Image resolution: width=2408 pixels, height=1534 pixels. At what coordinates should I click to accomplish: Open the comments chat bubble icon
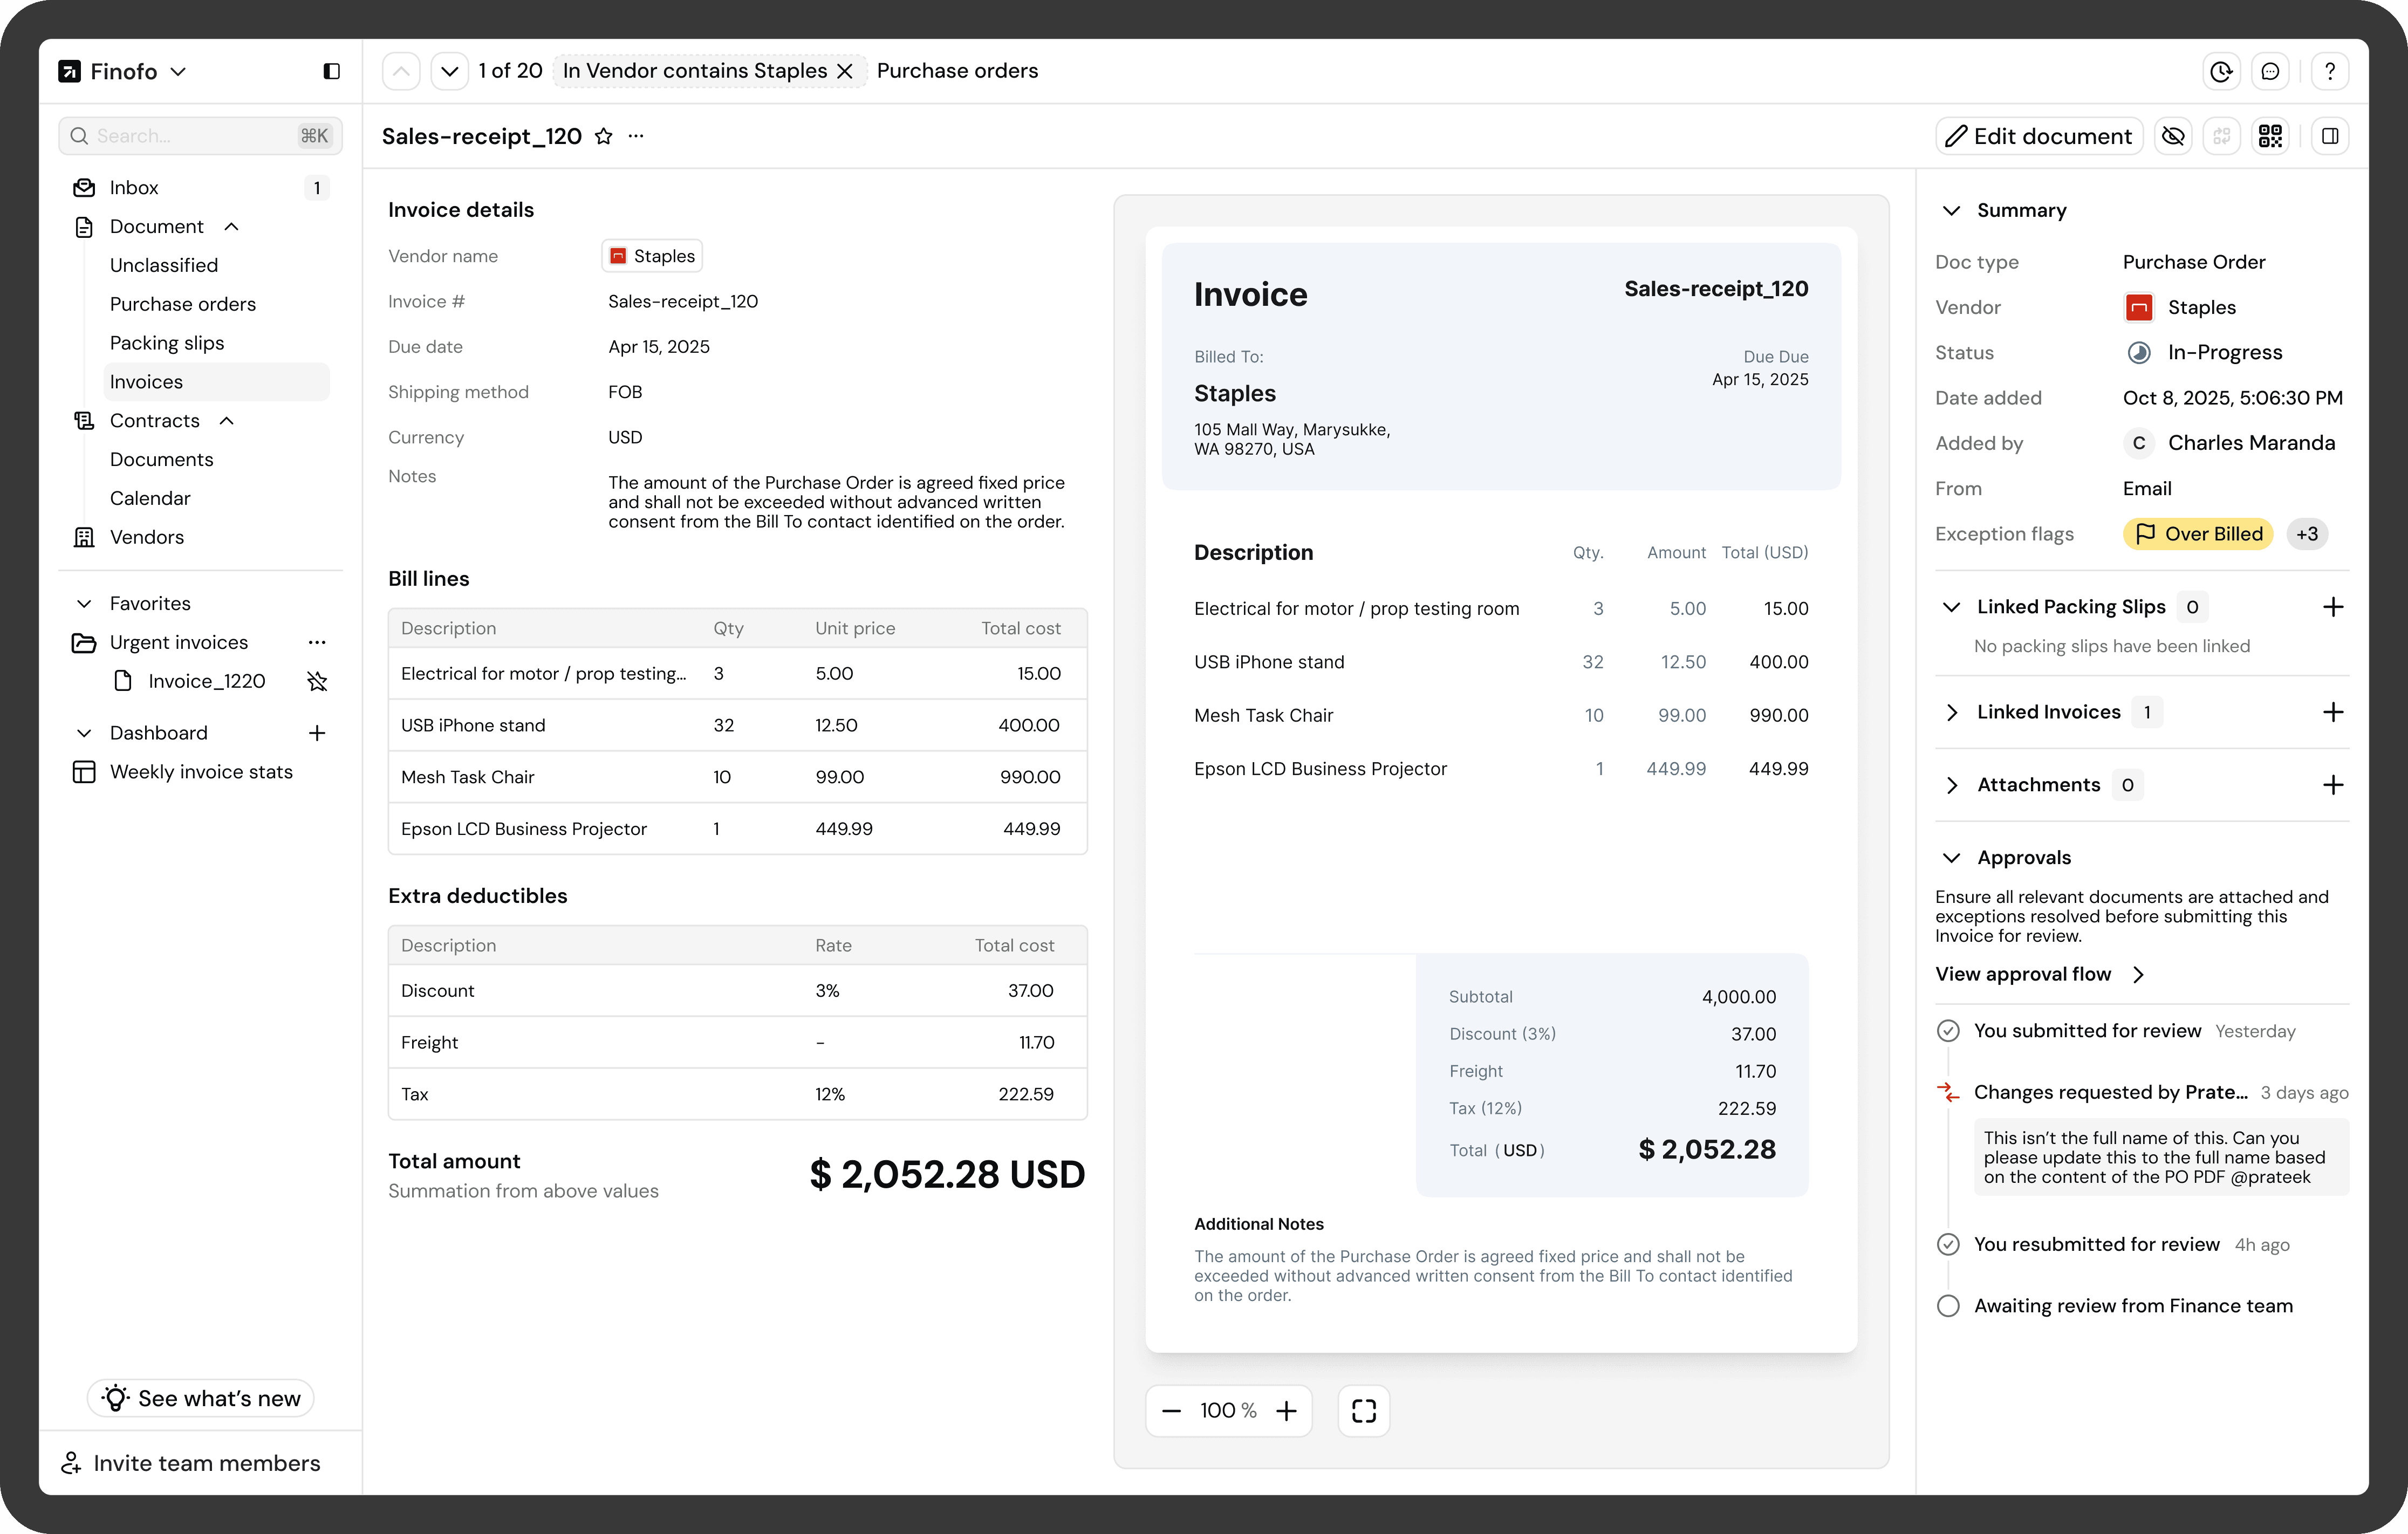(2270, 71)
